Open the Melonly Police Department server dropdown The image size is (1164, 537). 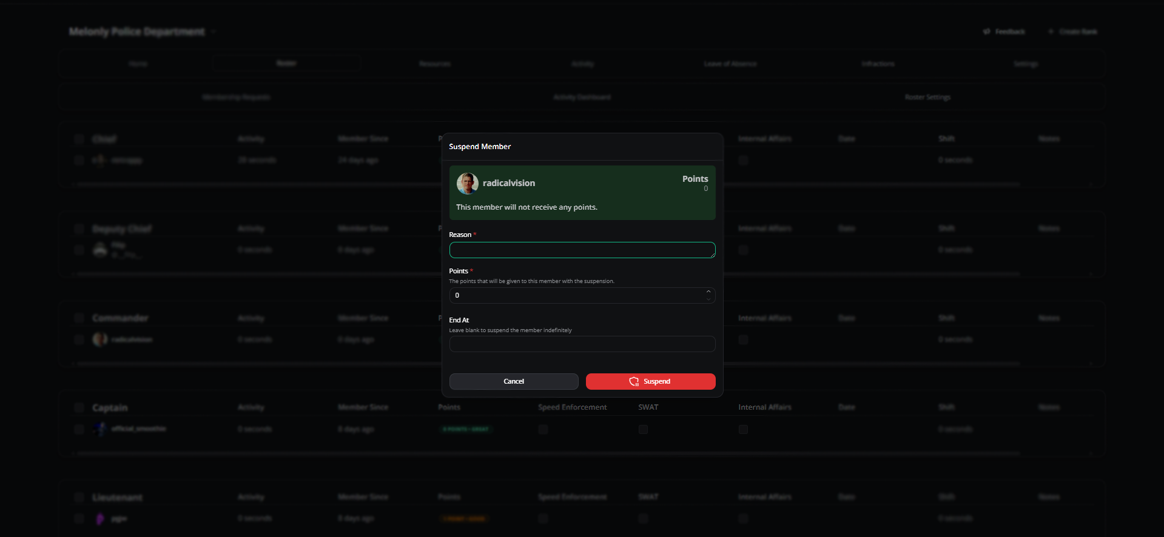coord(142,32)
